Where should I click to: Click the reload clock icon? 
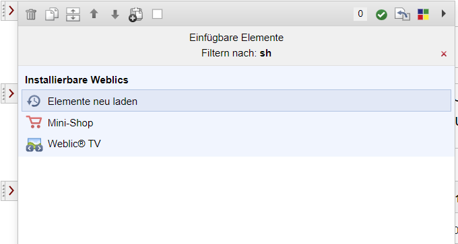click(x=34, y=101)
